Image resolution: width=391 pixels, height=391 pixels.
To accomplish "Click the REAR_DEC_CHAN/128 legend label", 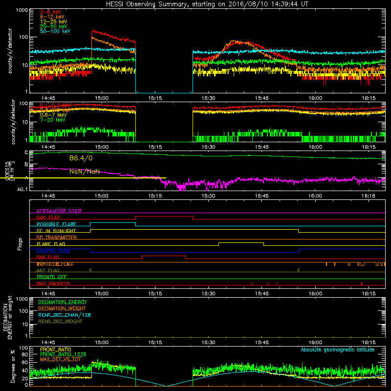I will tap(65, 315).
